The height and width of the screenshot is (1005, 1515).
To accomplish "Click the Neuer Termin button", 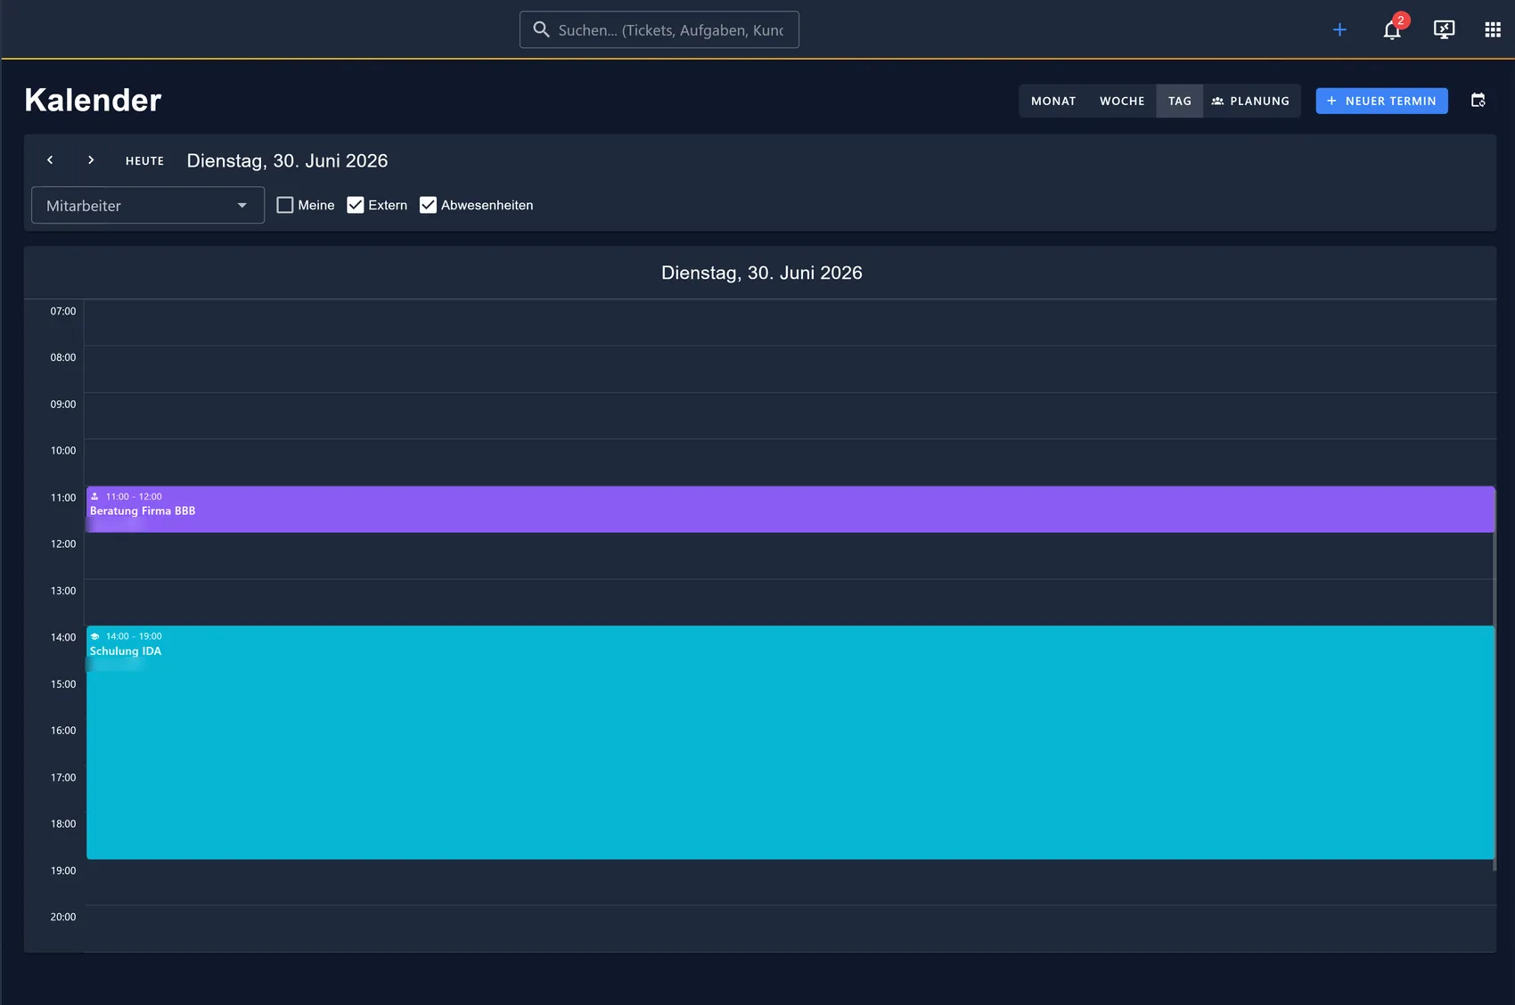I will point(1381,101).
